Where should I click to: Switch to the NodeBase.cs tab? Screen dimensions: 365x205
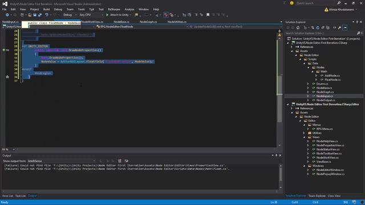coord(121,22)
